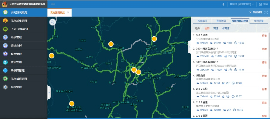Open PGIS采集管理 in the sidebar

[x=19, y=29]
